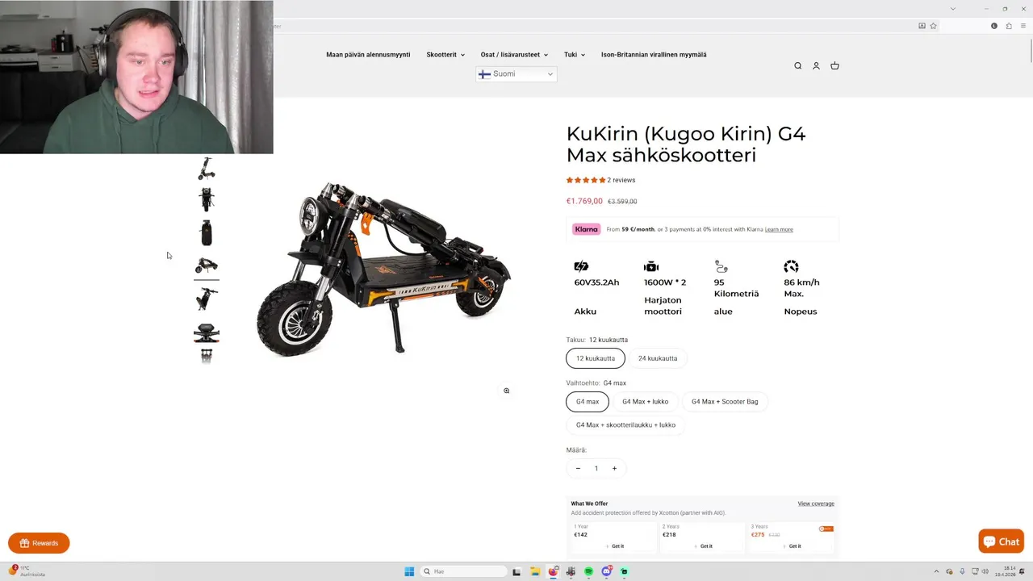Select the second thumbnail with the front view

(x=207, y=199)
